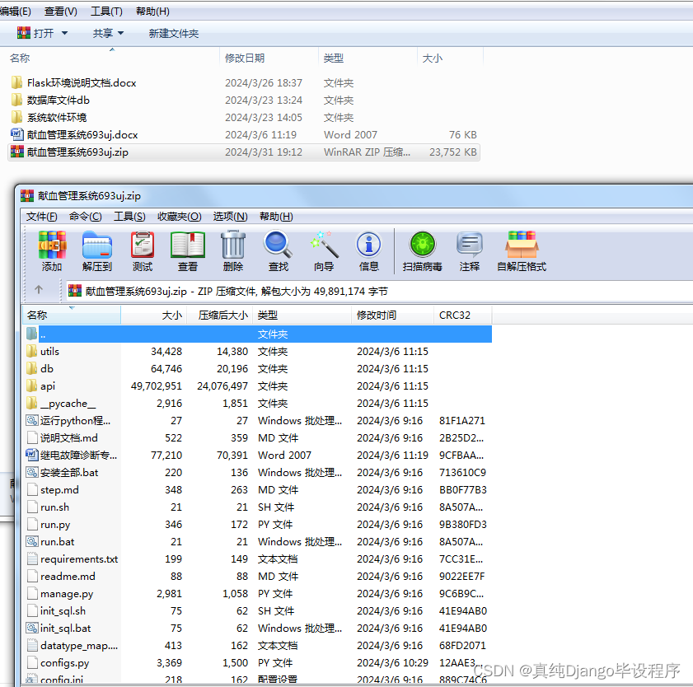This screenshot has height=687, width=693.
Task: Select the step.md file
Action: click(x=258, y=490)
